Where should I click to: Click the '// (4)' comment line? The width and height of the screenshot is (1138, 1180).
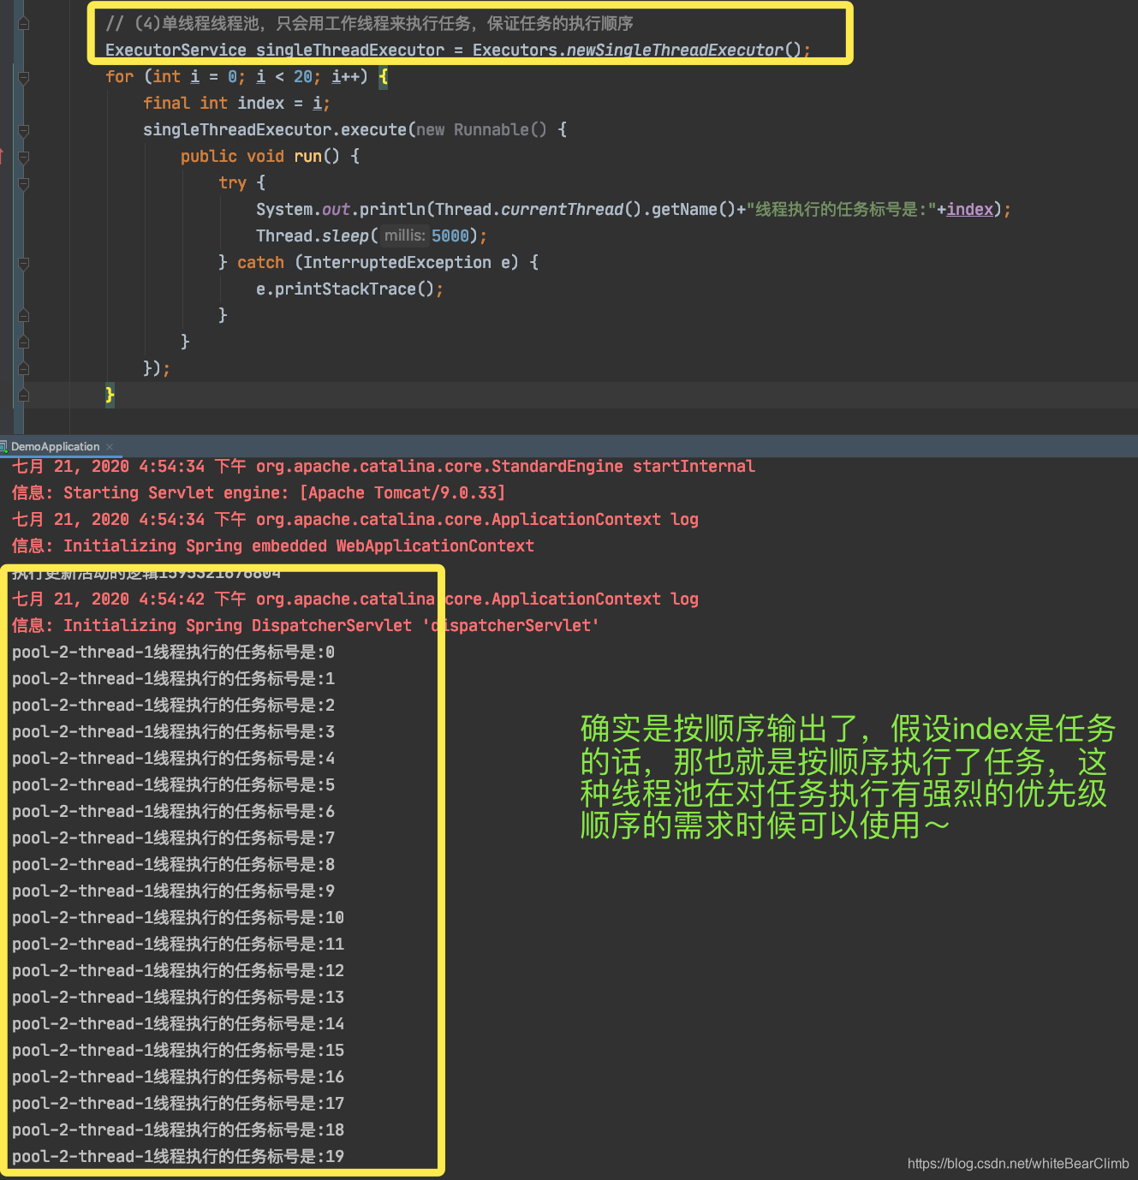coord(369,24)
